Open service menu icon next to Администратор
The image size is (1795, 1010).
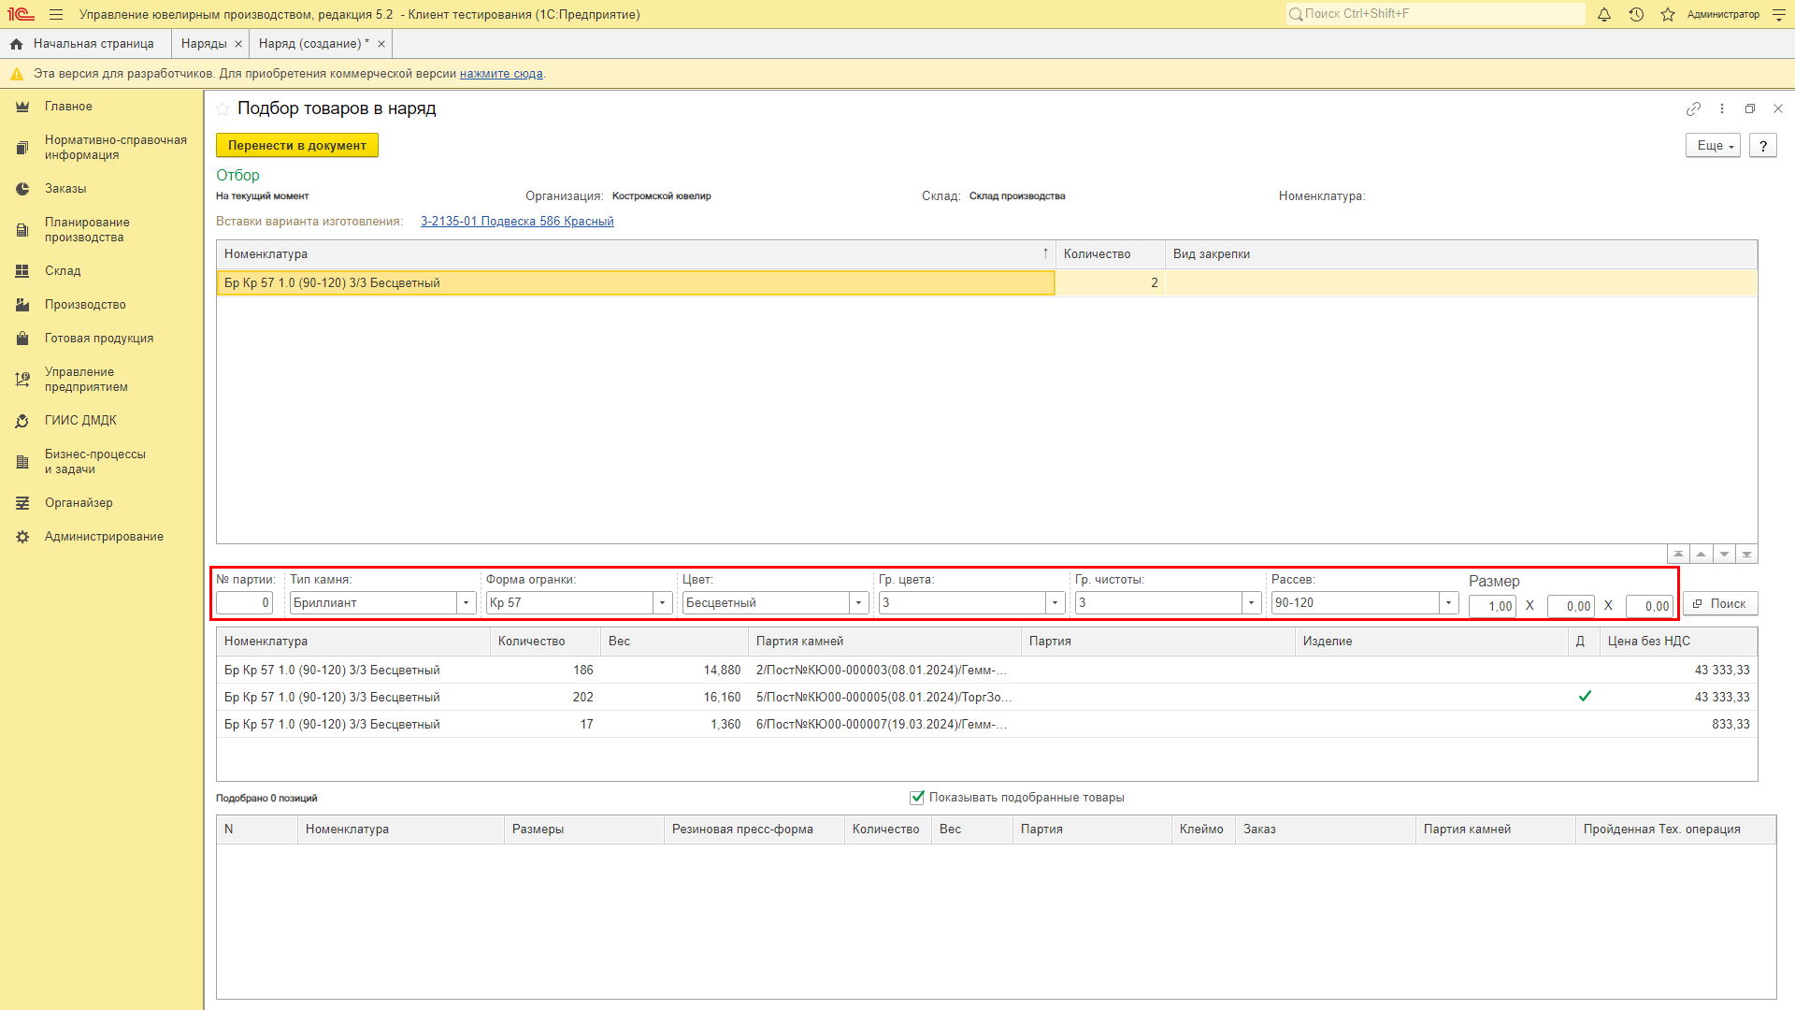[x=1779, y=14]
